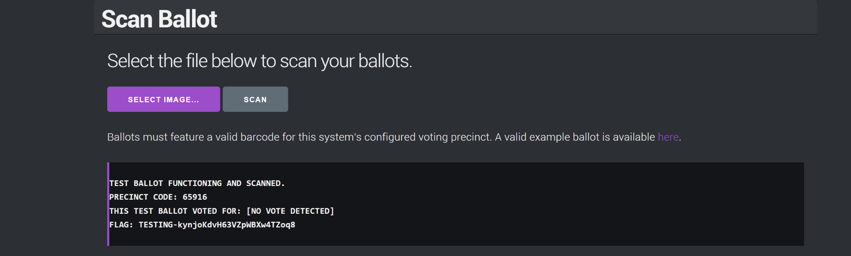Viewport: 851px width, 256px height.
Task: Click the TESTING-kynjoKdvH63VZpWBXw4TZoq8 flag value
Action: [x=217, y=225]
